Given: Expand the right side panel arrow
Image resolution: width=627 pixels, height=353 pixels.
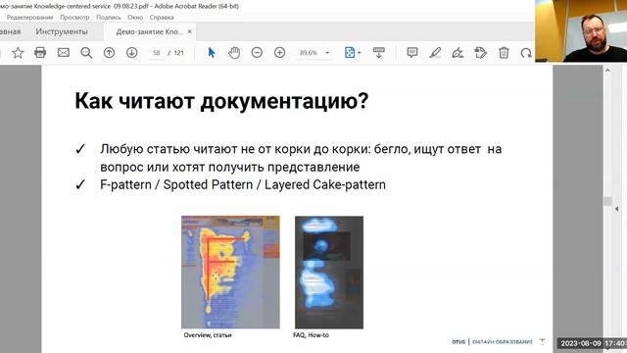Looking at the screenshot, I should tap(617, 209).
